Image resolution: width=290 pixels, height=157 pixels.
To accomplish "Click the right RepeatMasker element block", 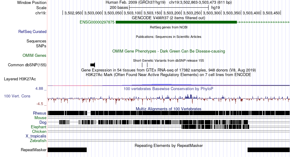I will pos(269,150).
